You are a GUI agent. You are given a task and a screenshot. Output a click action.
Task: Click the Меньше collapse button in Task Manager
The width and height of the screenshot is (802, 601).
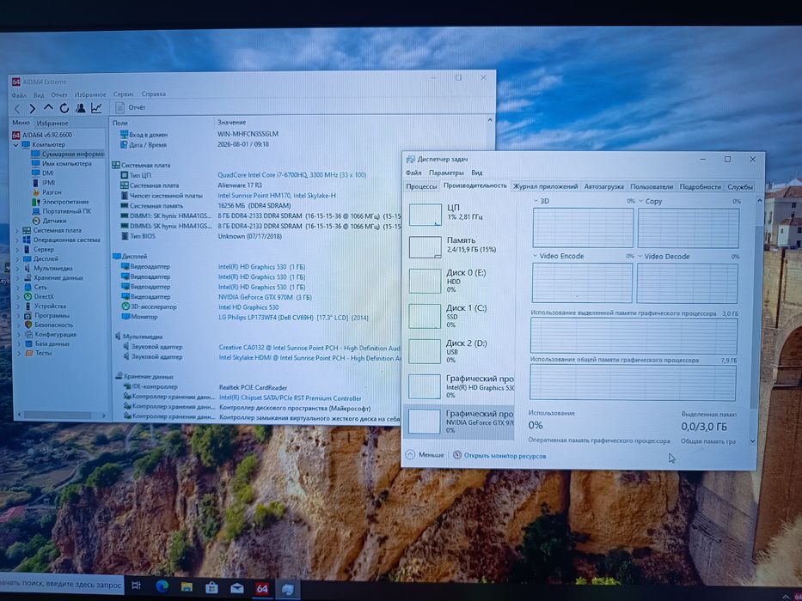tap(425, 454)
